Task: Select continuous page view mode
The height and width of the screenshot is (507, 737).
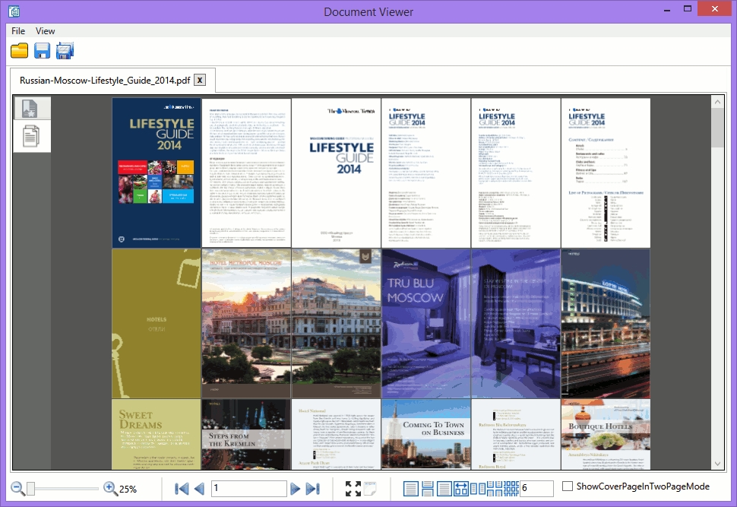Action: 427,489
